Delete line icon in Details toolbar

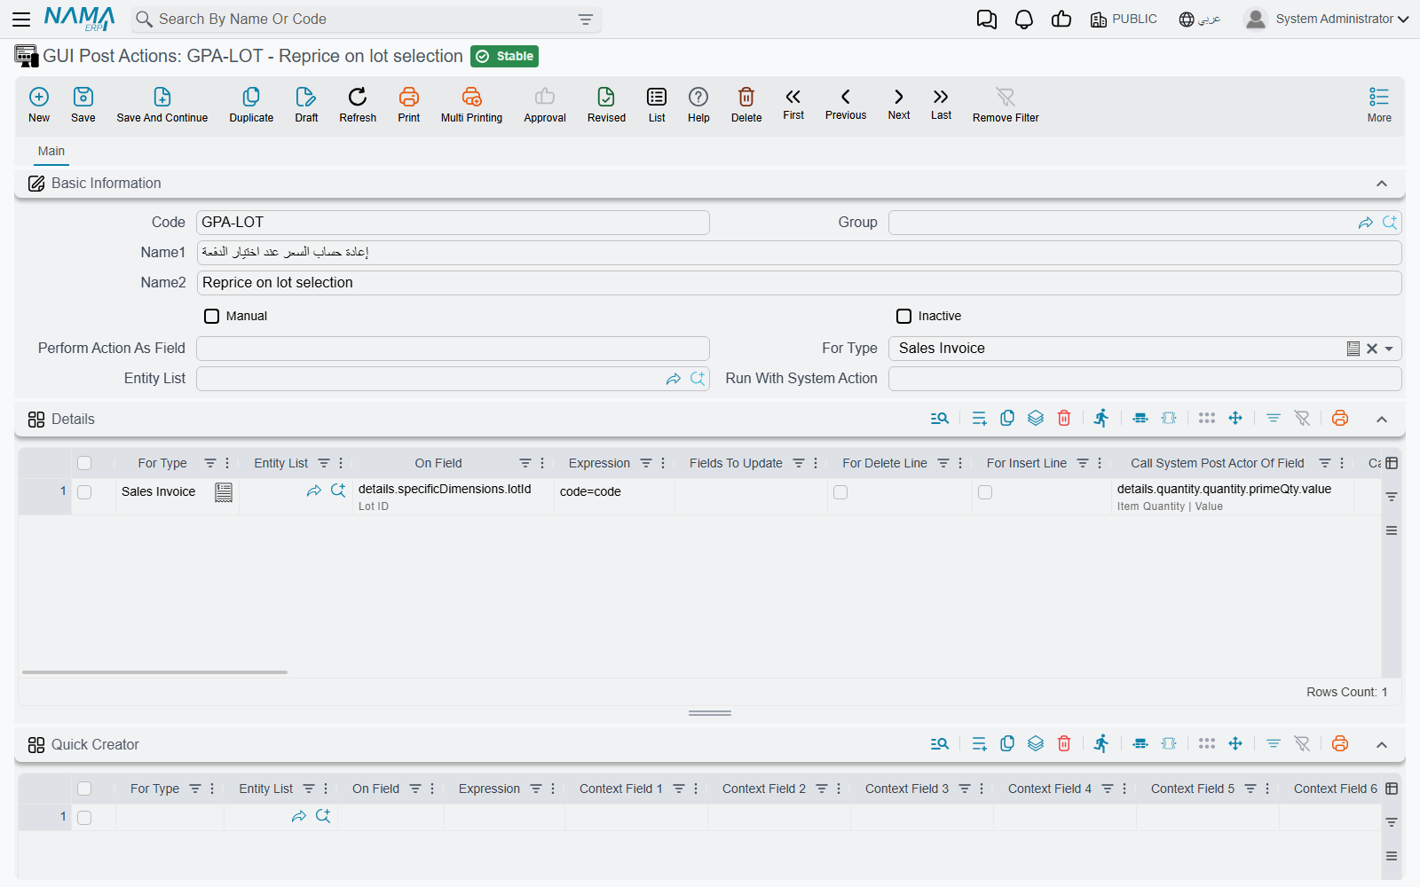pyautogui.click(x=1064, y=419)
